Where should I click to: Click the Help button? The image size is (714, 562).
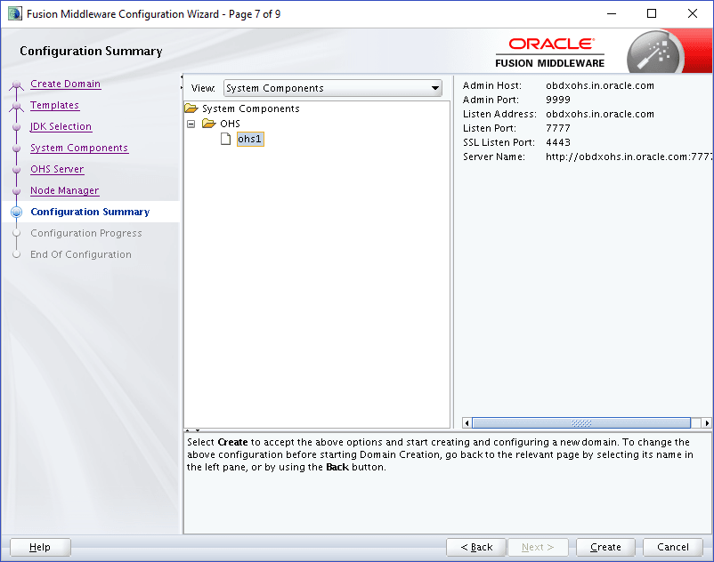[40, 547]
